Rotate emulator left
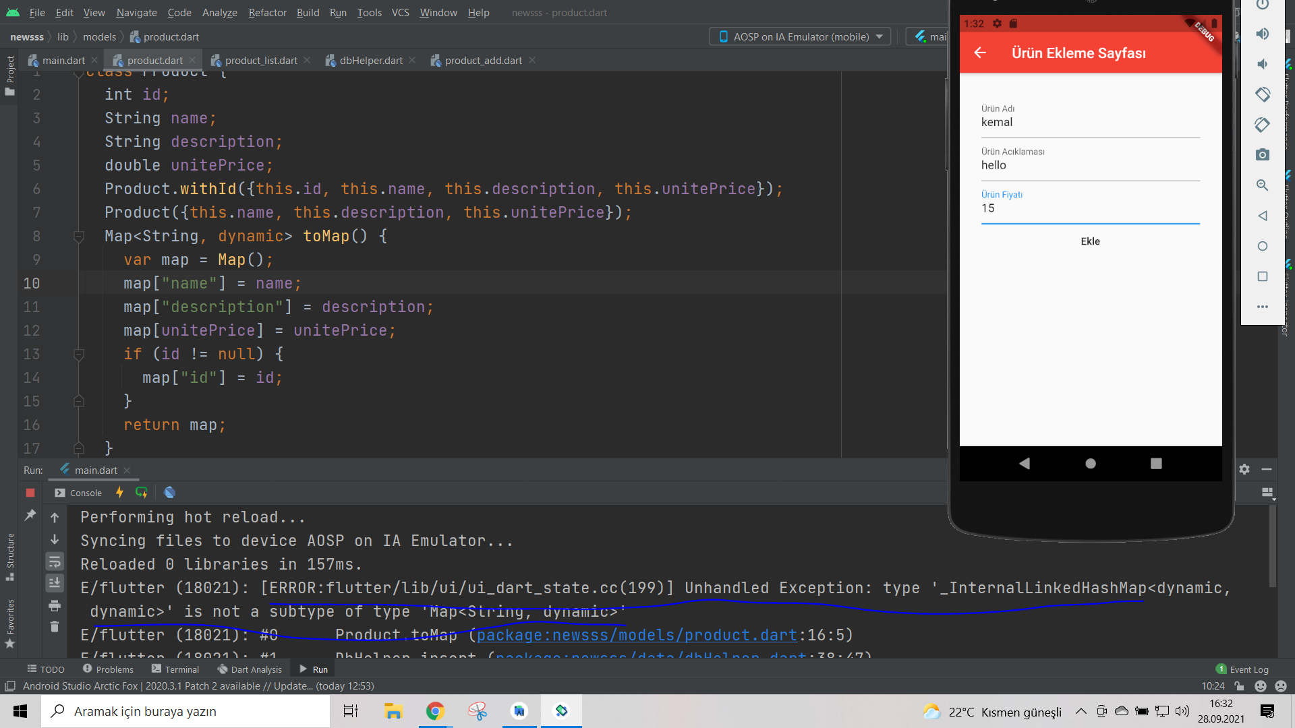Image resolution: width=1295 pixels, height=728 pixels. (1263, 94)
